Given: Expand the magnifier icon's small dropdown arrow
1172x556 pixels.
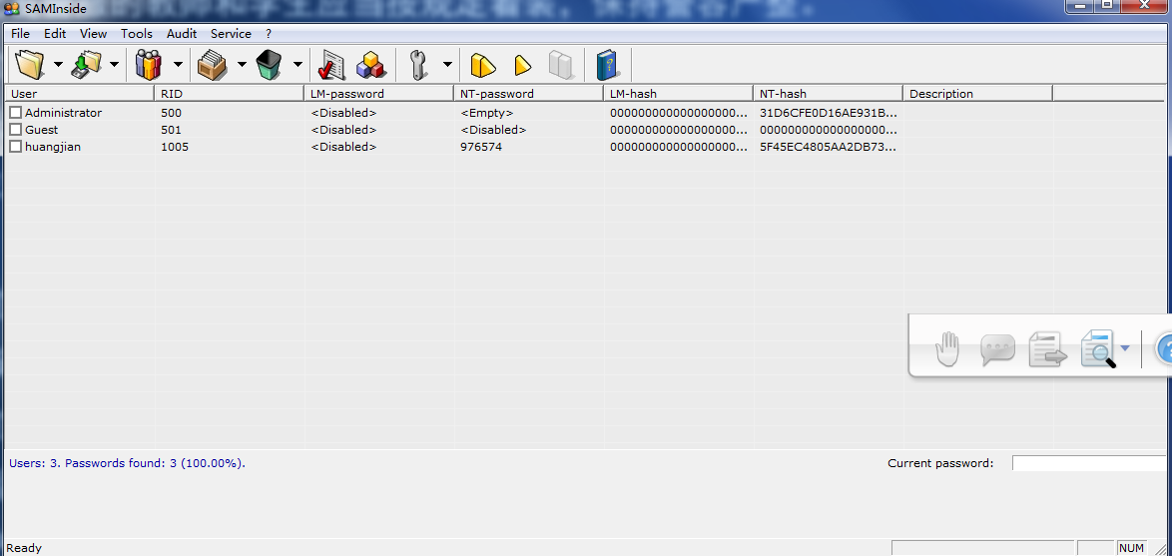Looking at the screenshot, I should click(1125, 348).
